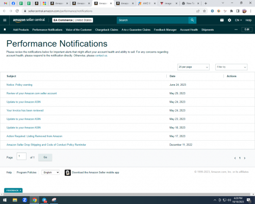
Task: Go to previous page arrow
Action: tap(235, 158)
